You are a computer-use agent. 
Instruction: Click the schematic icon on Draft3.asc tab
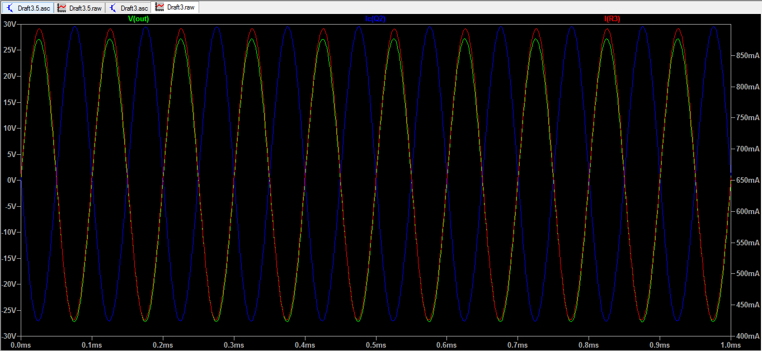point(114,8)
